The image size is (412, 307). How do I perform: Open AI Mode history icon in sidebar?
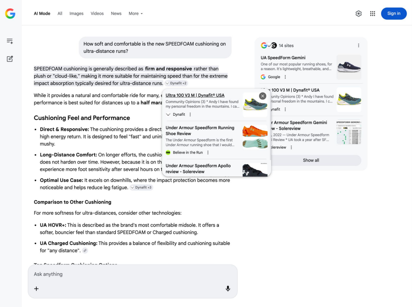pyautogui.click(x=10, y=41)
